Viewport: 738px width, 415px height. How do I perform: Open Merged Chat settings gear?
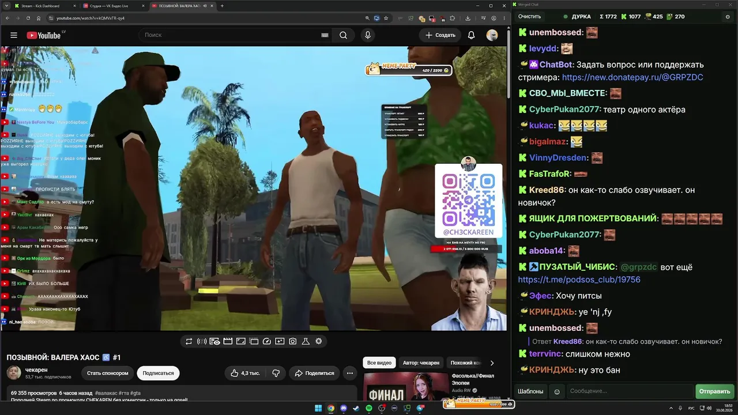pyautogui.click(x=727, y=17)
